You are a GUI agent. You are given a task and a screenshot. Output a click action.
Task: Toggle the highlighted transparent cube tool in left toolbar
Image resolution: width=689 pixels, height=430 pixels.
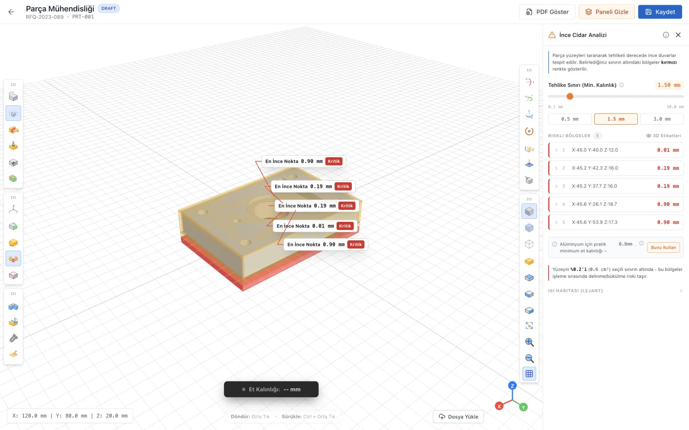pyautogui.click(x=13, y=114)
